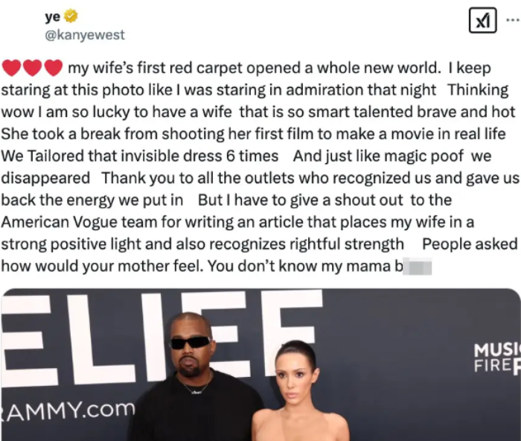Click the gold verified badge next to ye
This screenshot has width=521, height=441.
tap(71, 16)
